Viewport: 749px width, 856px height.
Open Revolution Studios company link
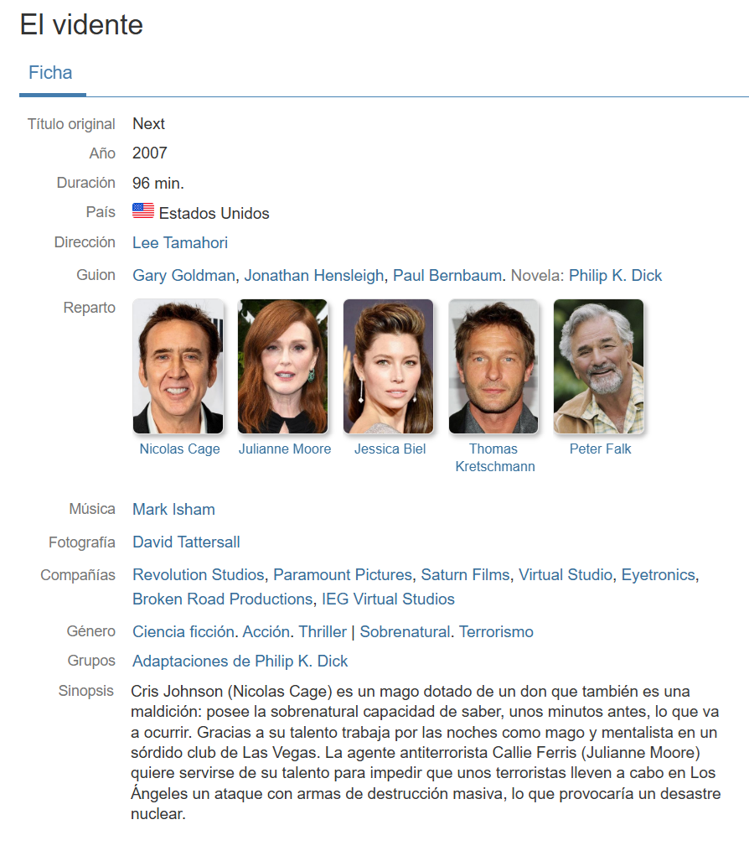[x=199, y=575]
